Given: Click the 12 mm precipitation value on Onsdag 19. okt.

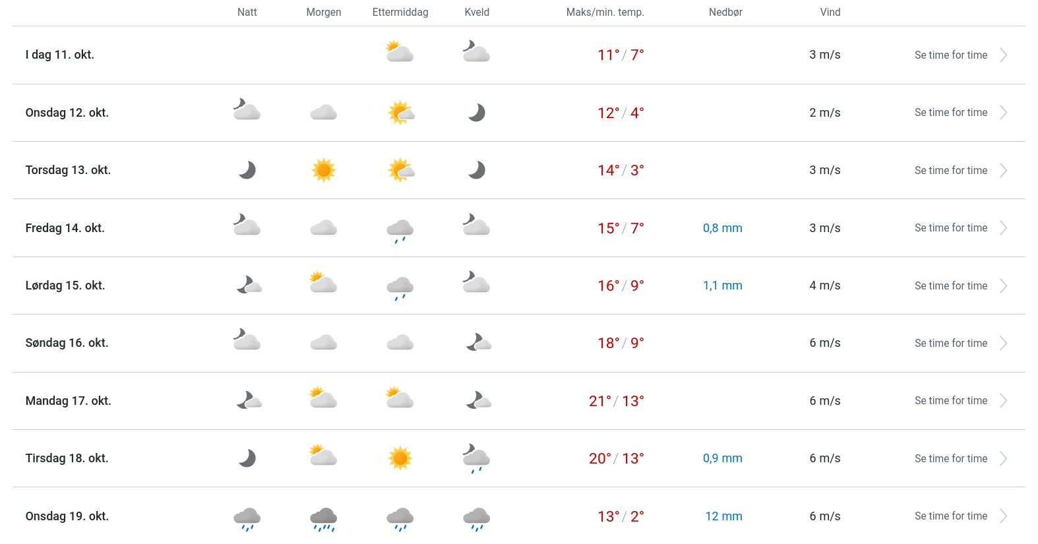Looking at the screenshot, I should coord(723,516).
